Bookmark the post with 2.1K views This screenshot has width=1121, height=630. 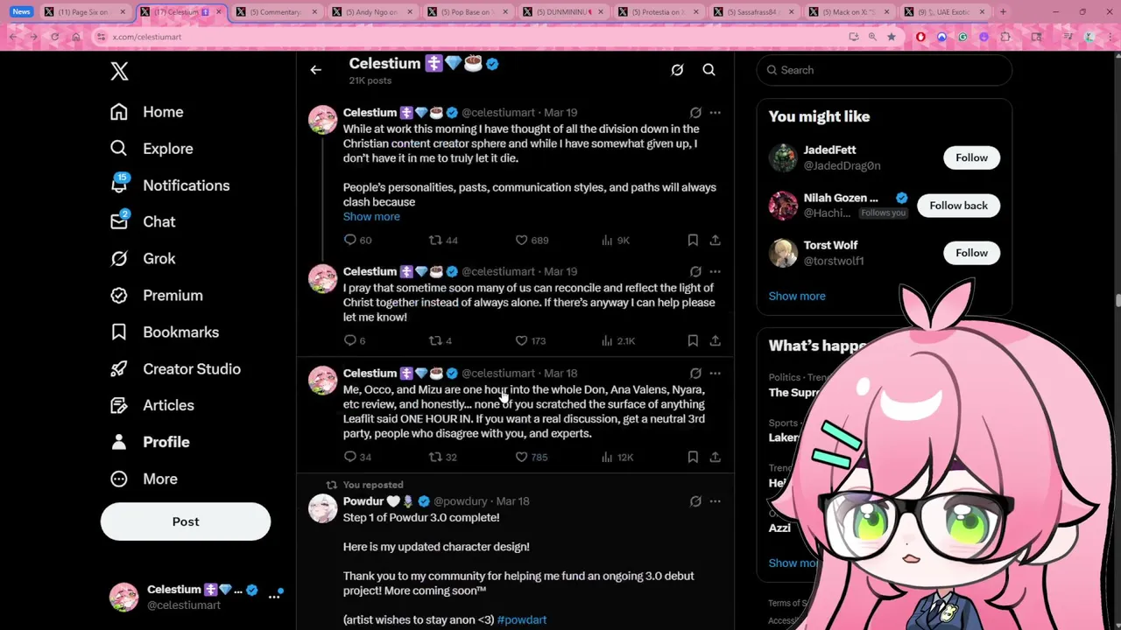(x=693, y=340)
